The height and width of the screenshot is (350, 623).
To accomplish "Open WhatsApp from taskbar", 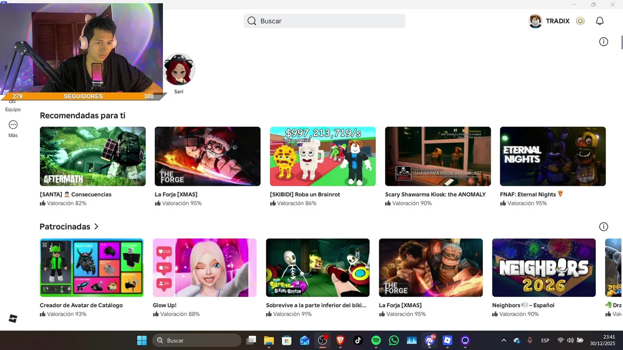I will [x=394, y=340].
